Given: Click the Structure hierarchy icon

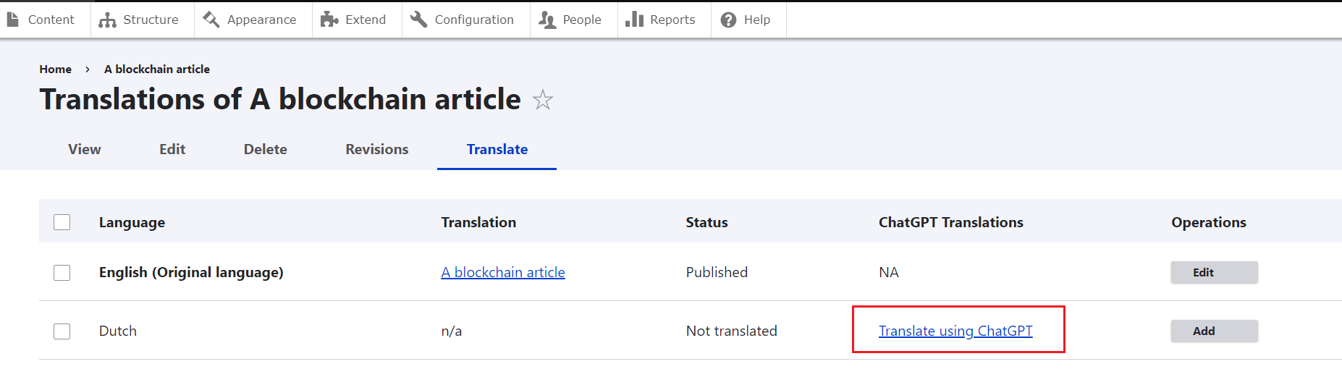Looking at the screenshot, I should (108, 20).
